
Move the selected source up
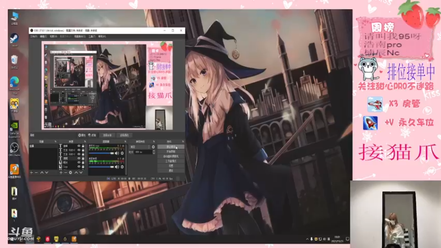coord(76,172)
